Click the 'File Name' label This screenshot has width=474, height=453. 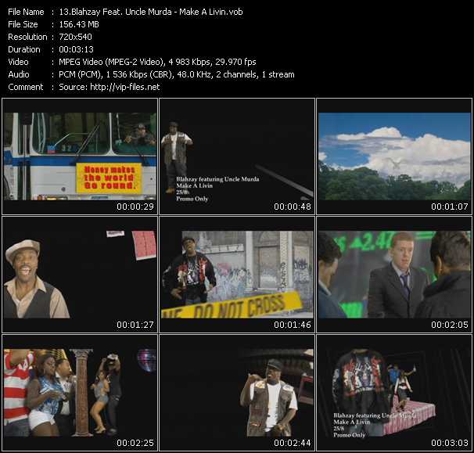[x=26, y=12]
